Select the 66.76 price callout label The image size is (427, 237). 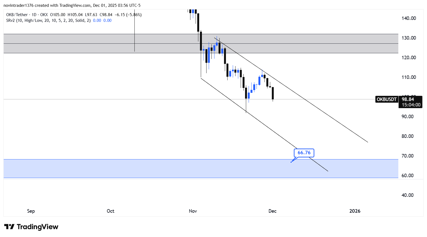[304, 153]
